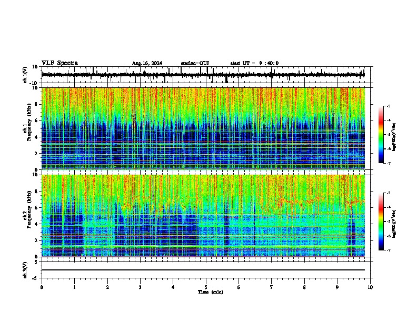The width and height of the screenshot is (417, 322).
Task: Click tick label '3' on Time axis
Action: (140, 287)
